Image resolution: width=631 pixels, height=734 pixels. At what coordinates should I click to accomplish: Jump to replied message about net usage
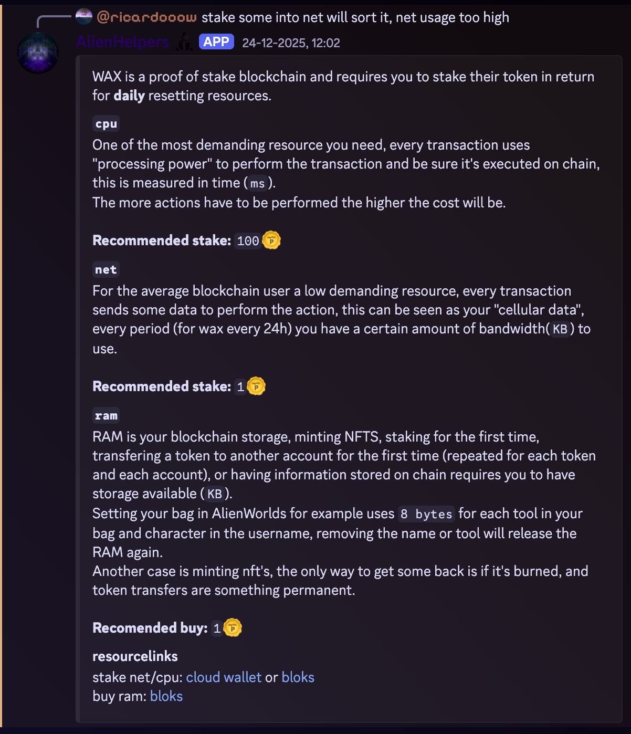tap(355, 17)
